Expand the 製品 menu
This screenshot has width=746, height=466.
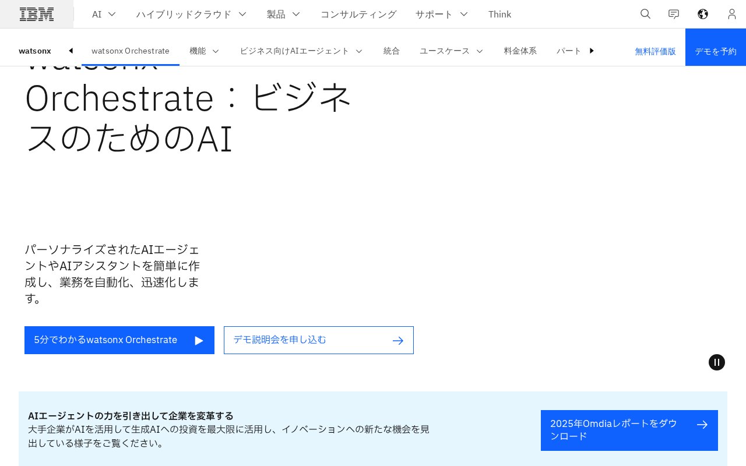tap(283, 14)
